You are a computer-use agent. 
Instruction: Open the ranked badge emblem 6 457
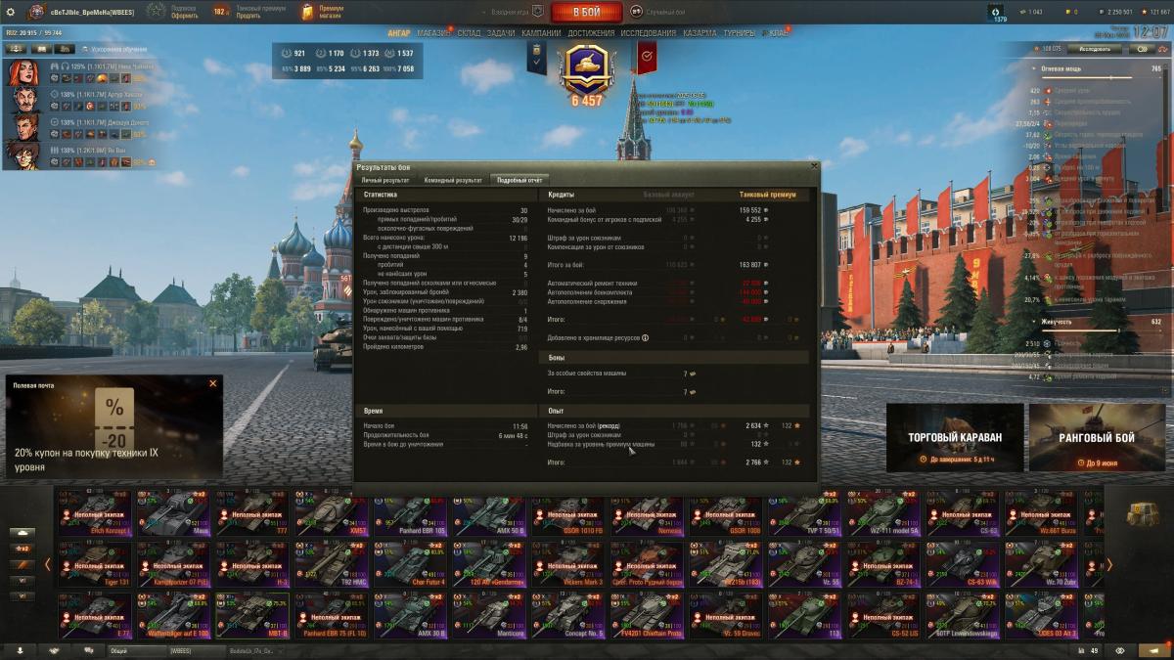pyautogui.click(x=587, y=73)
